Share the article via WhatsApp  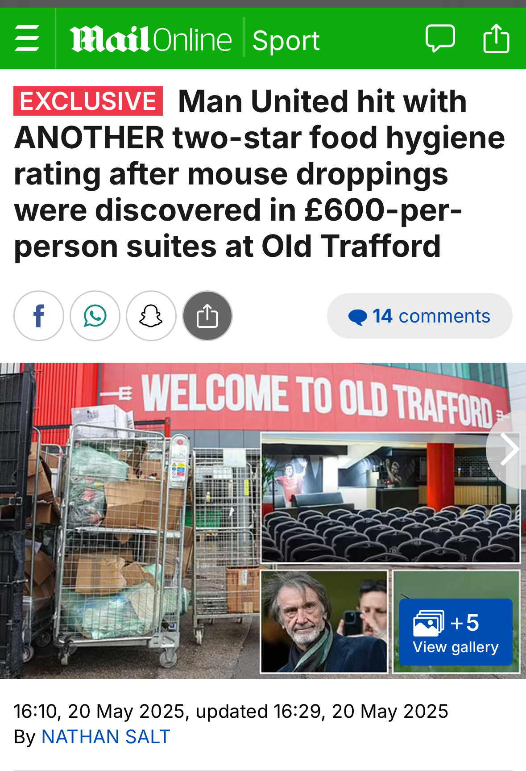pos(95,316)
